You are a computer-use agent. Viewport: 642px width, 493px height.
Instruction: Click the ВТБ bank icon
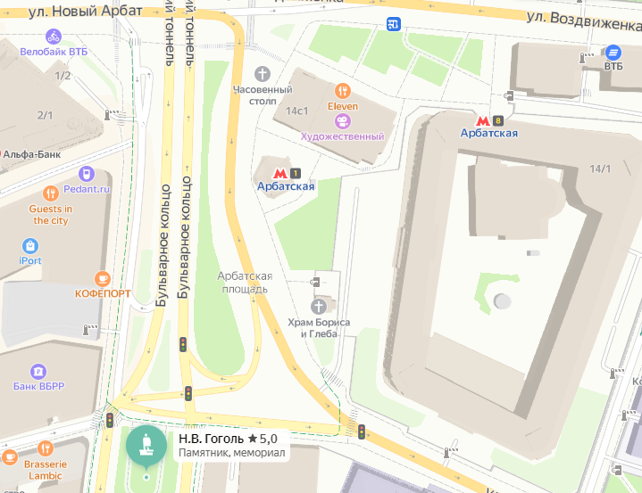(613, 53)
